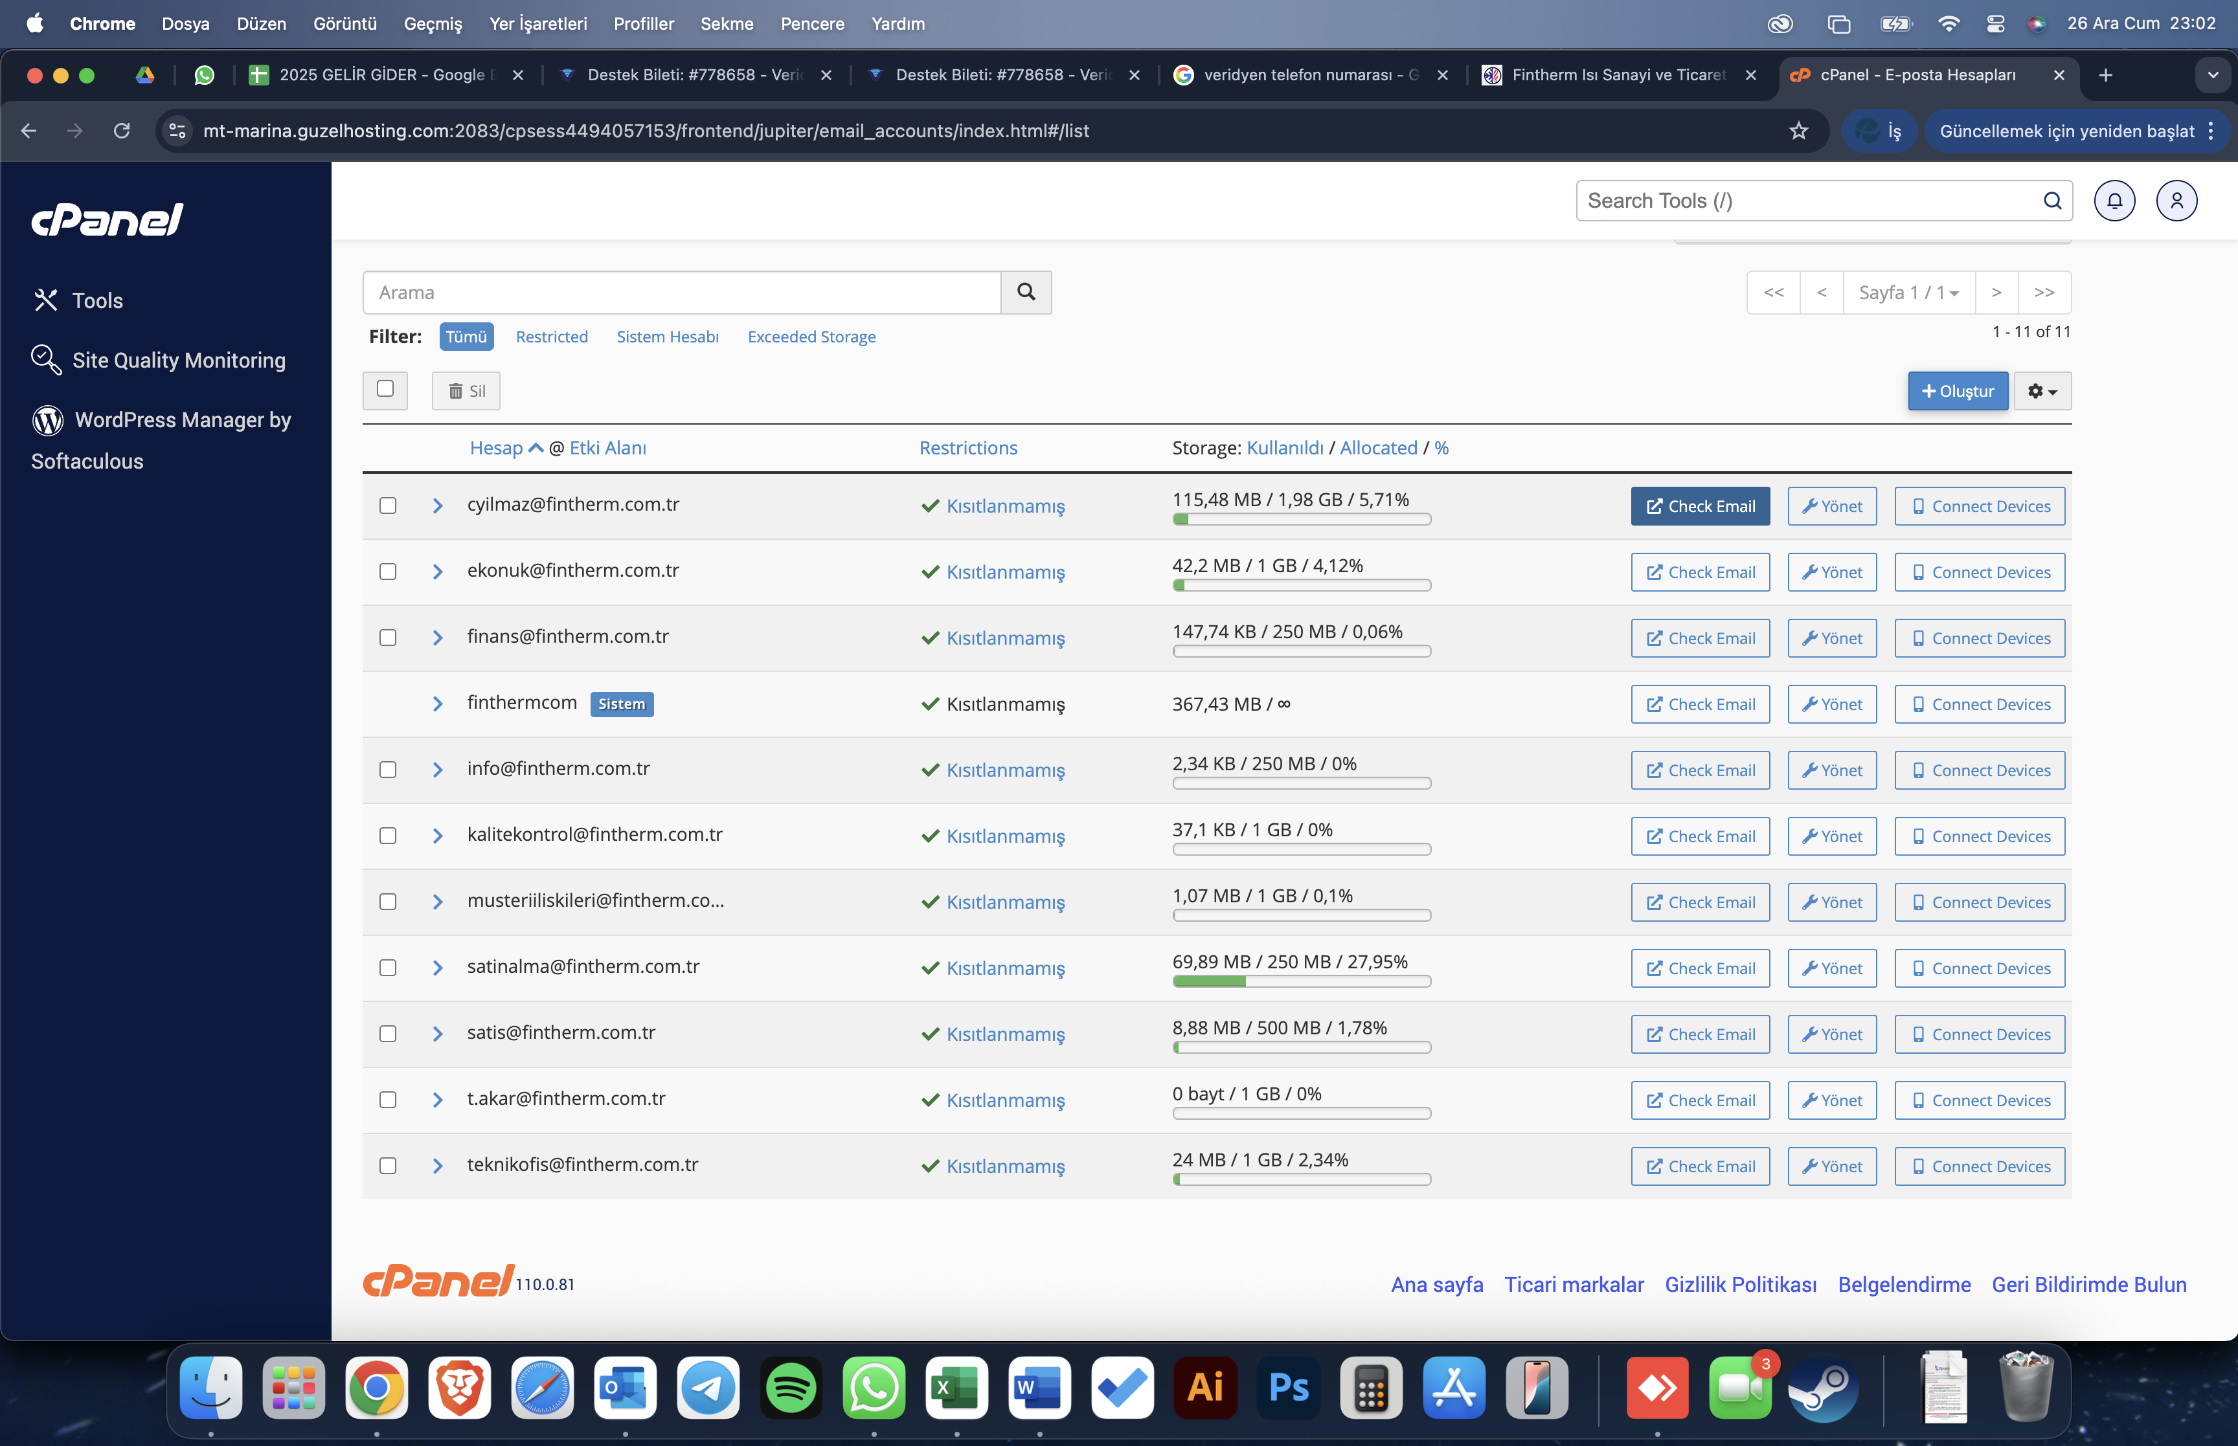Switch to veridyen telefon numarası tab
The width and height of the screenshot is (2238, 1446).
click(1312, 75)
